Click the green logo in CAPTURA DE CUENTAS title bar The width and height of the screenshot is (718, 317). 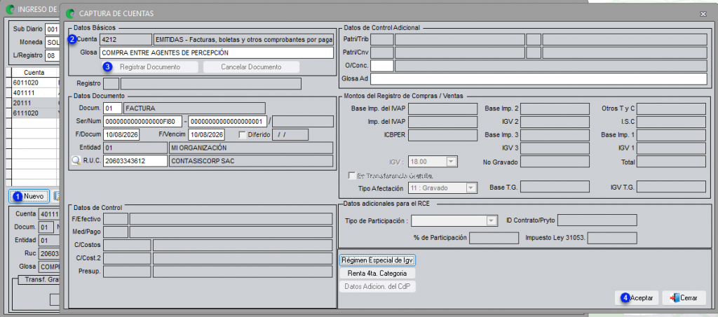click(x=71, y=14)
